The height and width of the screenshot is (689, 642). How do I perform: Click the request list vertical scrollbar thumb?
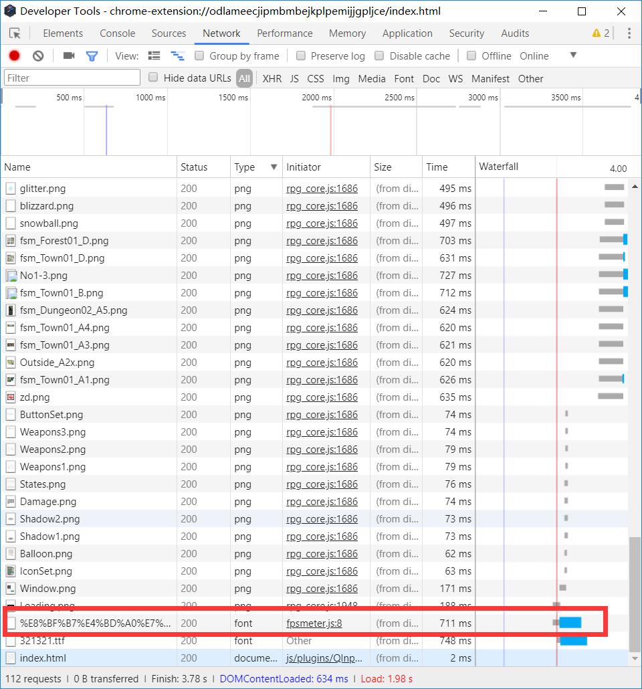635,594
